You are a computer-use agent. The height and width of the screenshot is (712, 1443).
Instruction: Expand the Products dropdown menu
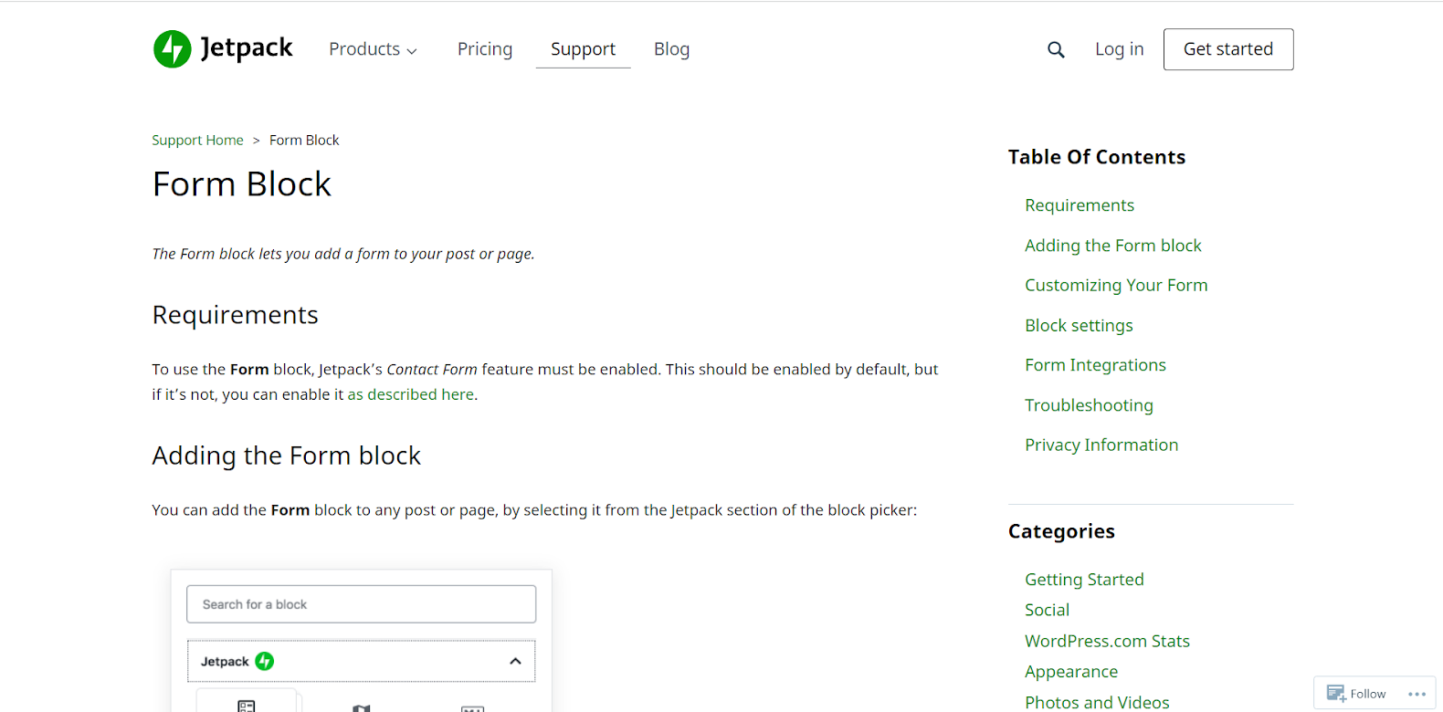tap(373, 49)
